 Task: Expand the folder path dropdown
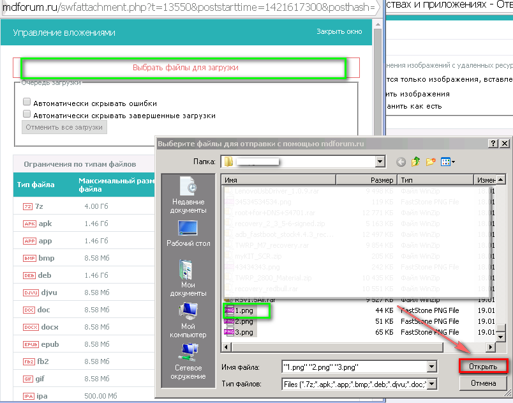coord(380,162)
